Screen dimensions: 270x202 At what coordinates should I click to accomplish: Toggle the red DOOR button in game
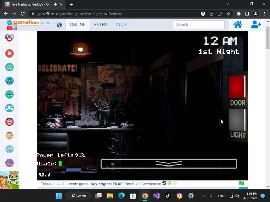pyautogui.click(x=237, y=87)
